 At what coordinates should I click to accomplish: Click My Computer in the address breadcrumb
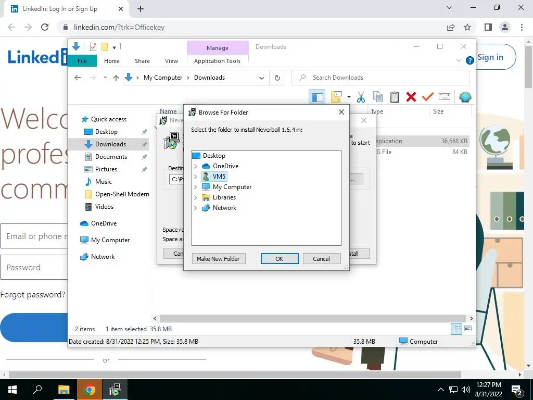(163, 78)
